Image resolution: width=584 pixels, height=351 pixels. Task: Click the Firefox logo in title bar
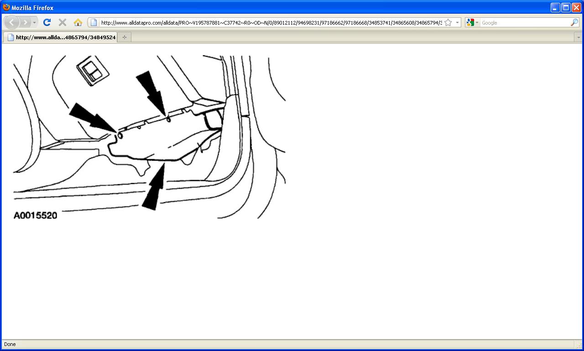click(6, 7)
